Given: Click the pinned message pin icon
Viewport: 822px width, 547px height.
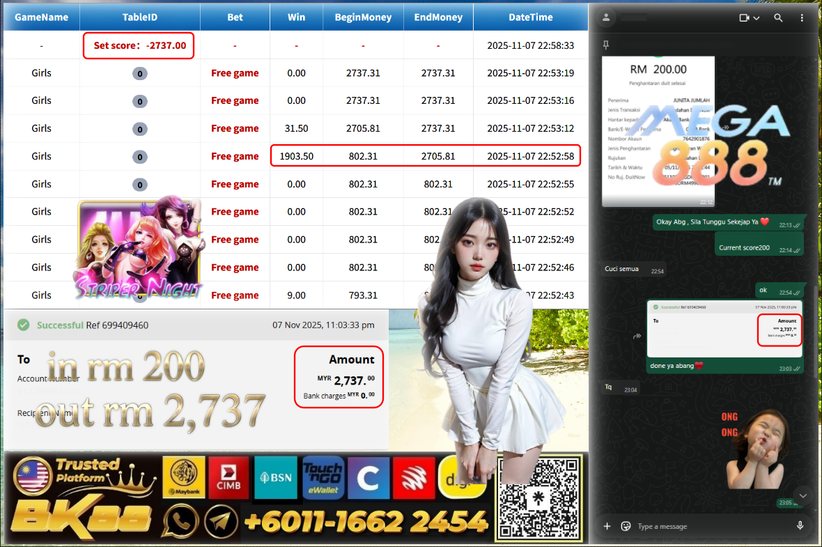Looking at the screenshot, I should [606, 45].
